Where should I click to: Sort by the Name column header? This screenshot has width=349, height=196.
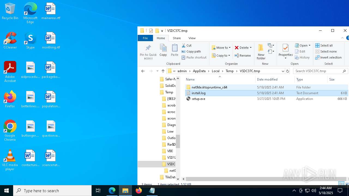[220, 79]
